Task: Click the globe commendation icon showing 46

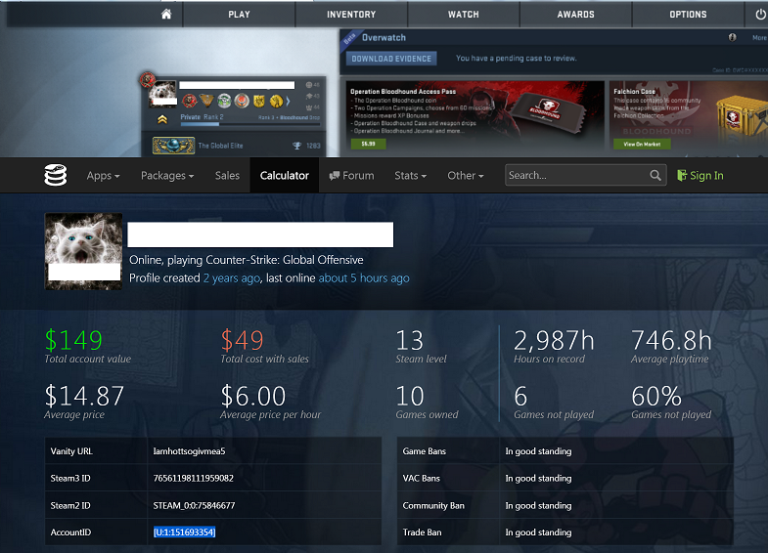Action: point(309,85)
